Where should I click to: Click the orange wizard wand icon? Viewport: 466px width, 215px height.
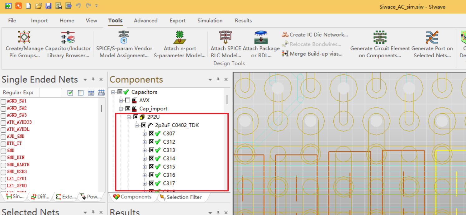click(x=18, y=6)
